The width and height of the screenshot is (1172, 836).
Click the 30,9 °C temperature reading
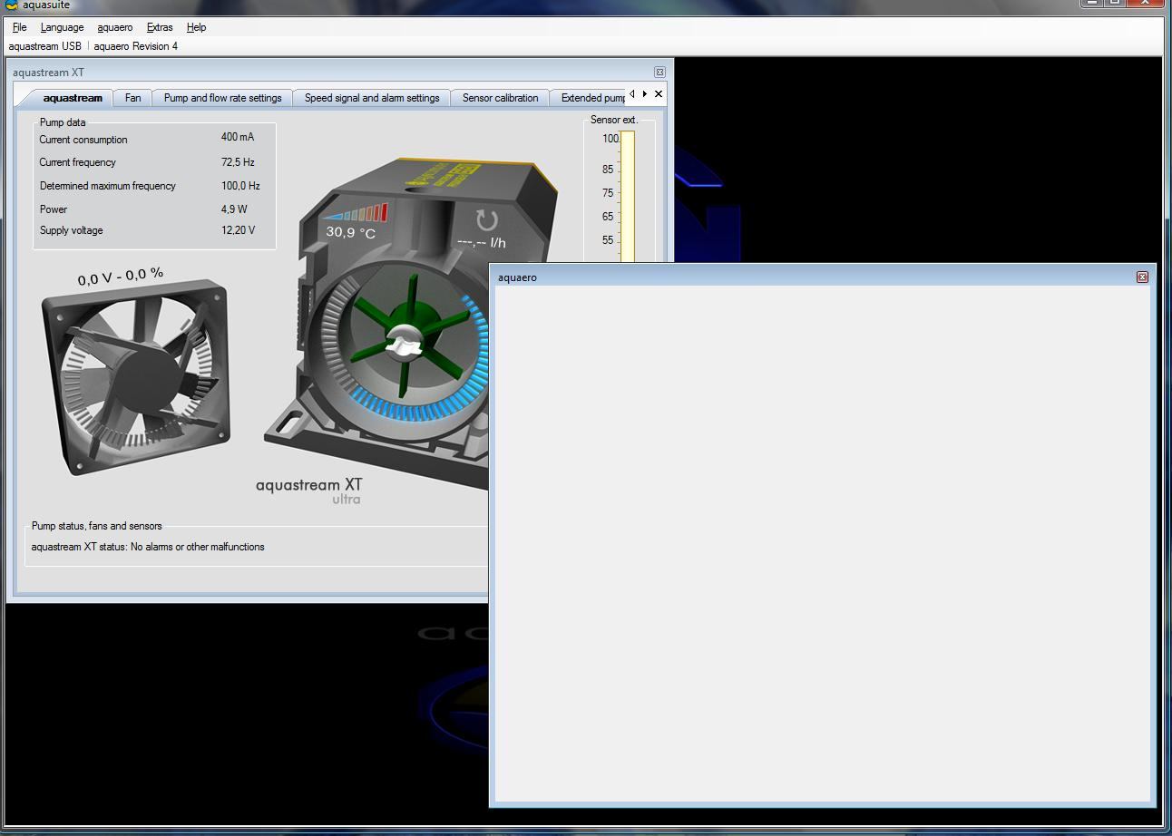351,233
